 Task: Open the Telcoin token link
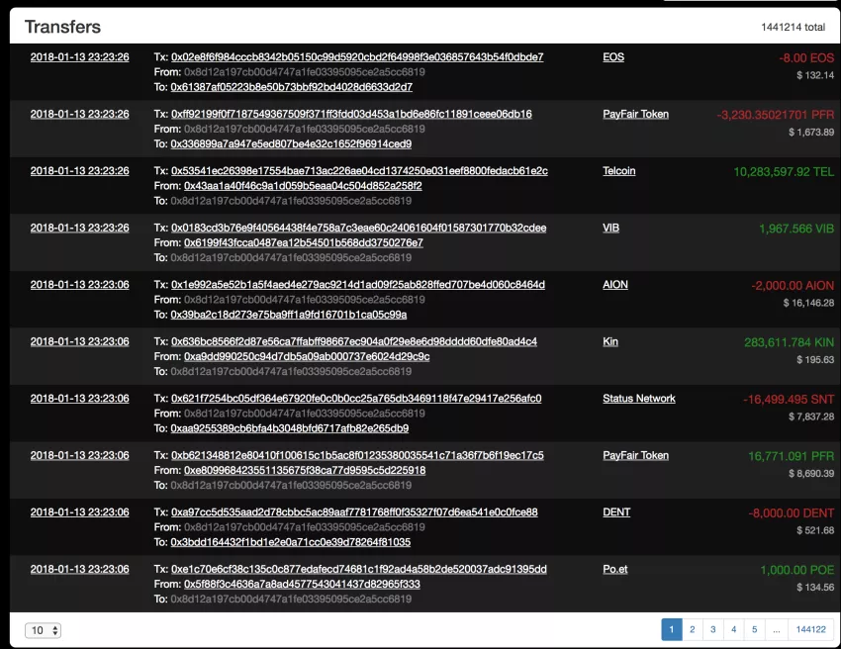(x=619, y=170)
